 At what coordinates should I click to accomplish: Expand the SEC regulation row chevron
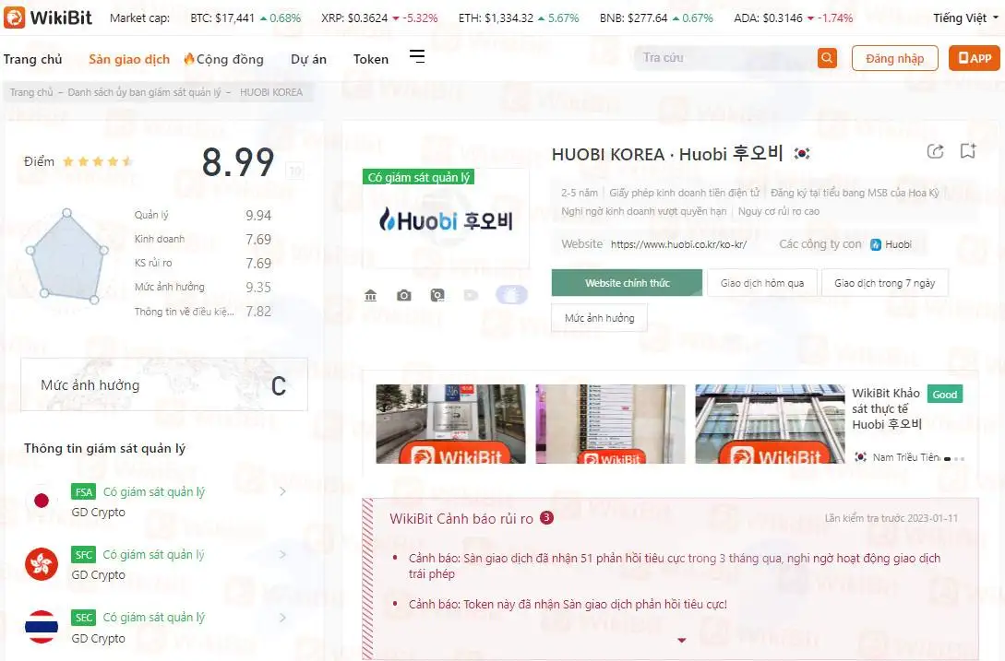pyautogui.click(x=282, y=618)
